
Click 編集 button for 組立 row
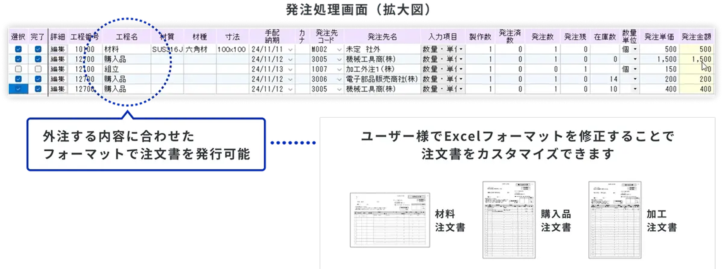tap(58, 69)
